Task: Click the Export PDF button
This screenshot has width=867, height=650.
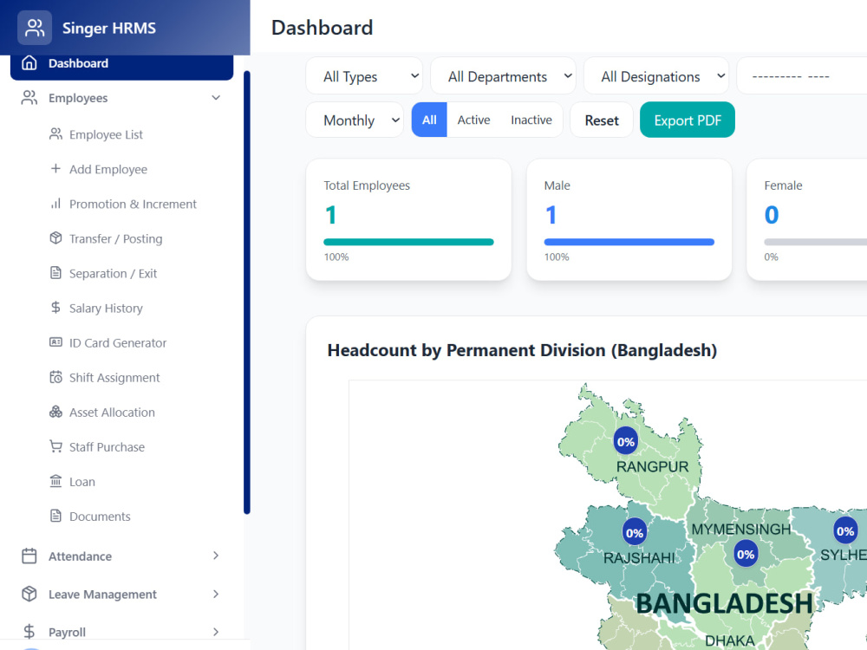Action: coord(688,120)
